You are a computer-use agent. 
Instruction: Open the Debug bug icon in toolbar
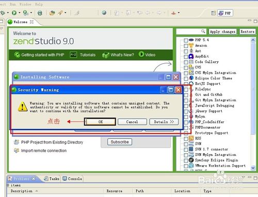point(40,13)
